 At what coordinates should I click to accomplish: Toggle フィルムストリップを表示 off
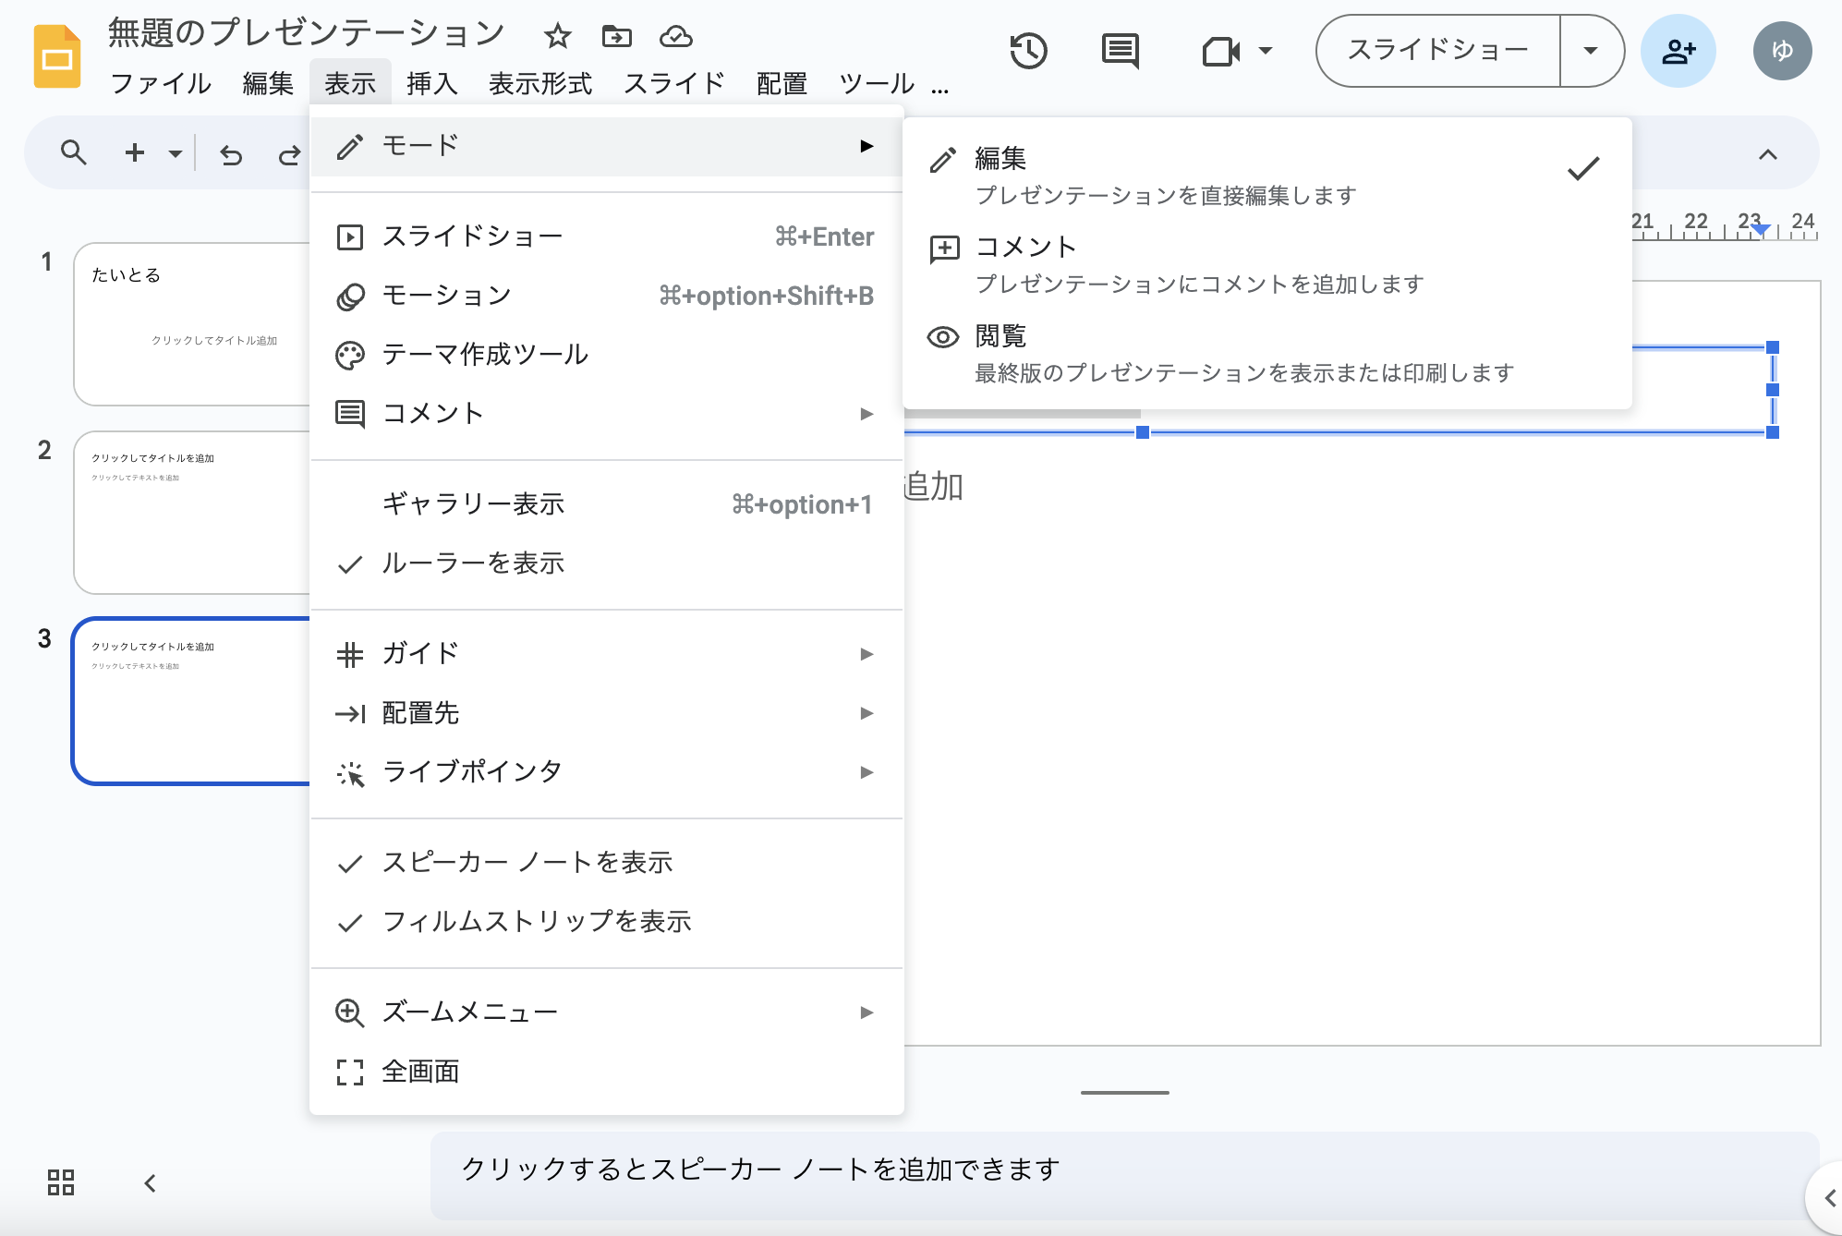pyautogui.click(x=538, y=921)
